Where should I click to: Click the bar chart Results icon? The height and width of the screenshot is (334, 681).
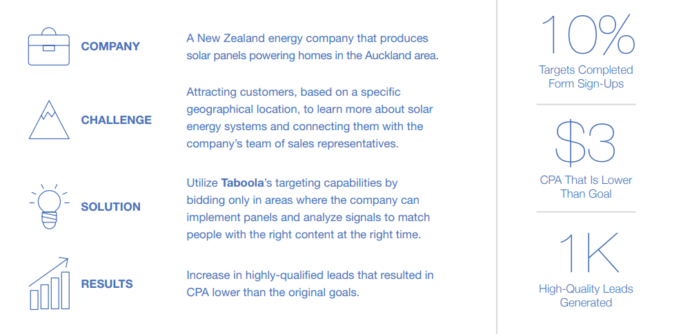coord(49,283)
